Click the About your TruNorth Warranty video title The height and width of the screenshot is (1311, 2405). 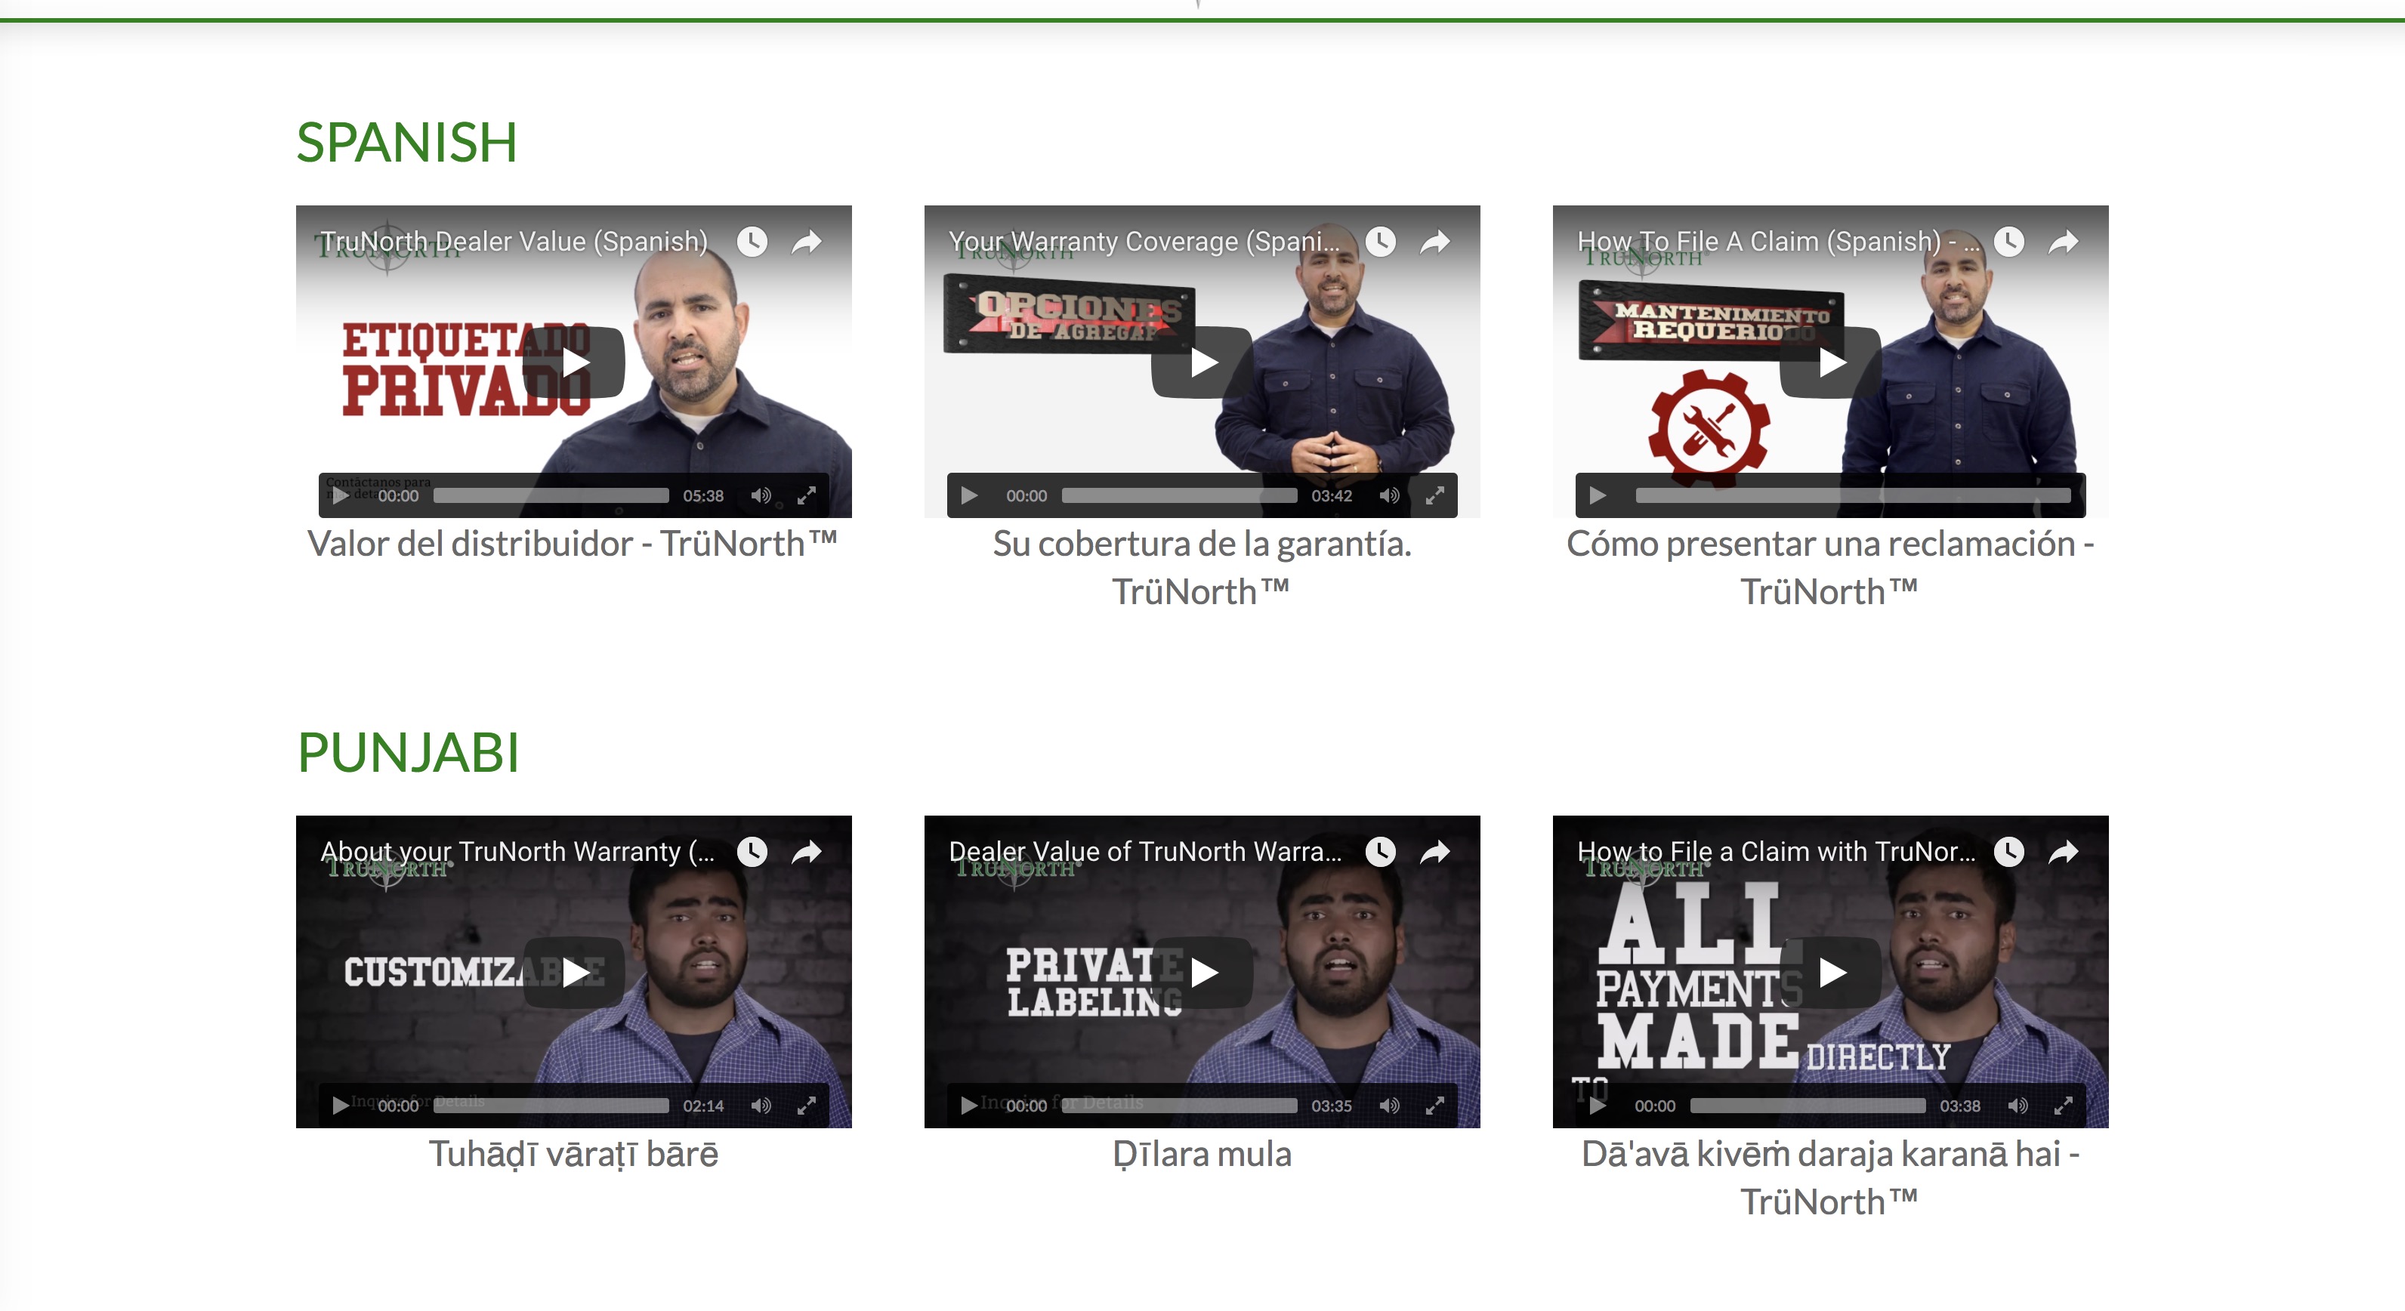pos(517,851)
